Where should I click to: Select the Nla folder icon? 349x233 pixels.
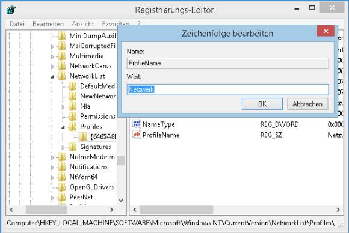point(73,106)
